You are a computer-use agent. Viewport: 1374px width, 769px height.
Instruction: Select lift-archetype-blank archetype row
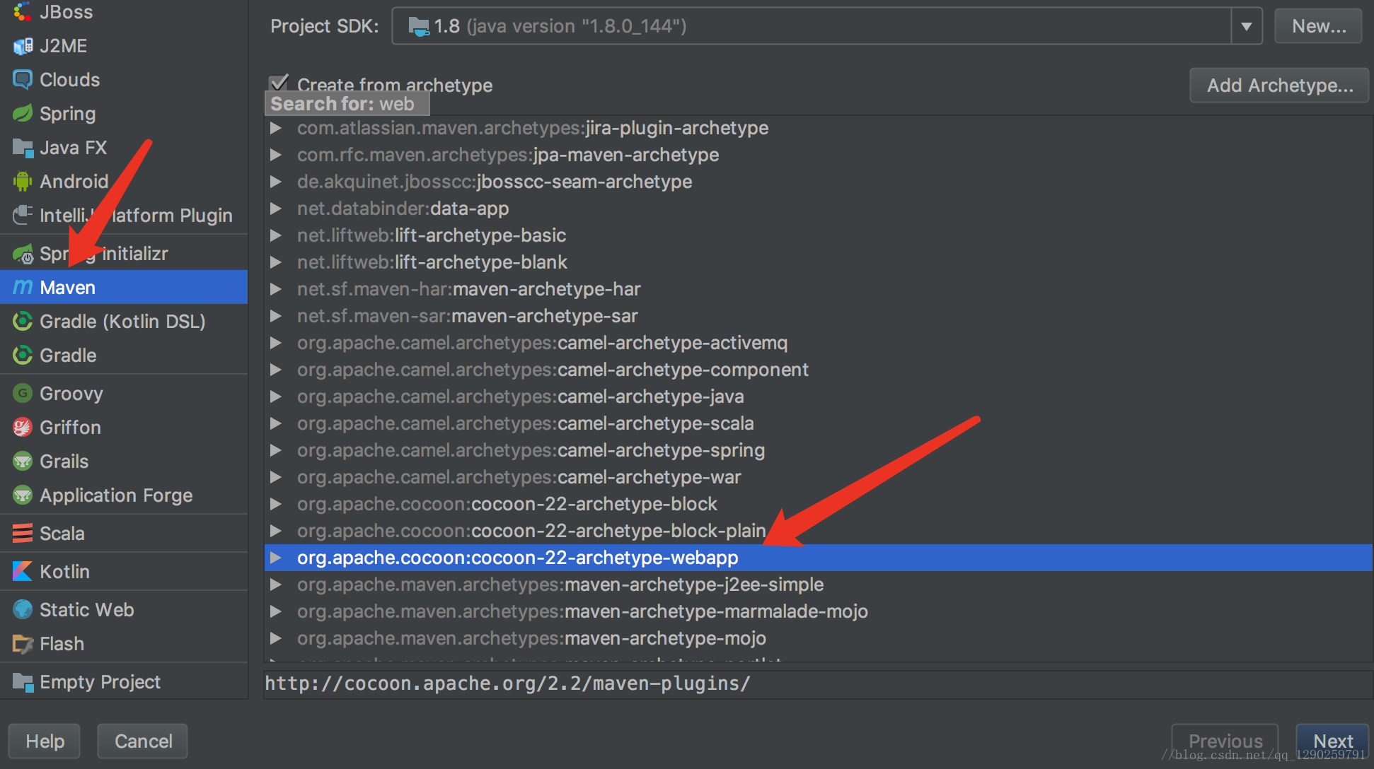point(819,262)
